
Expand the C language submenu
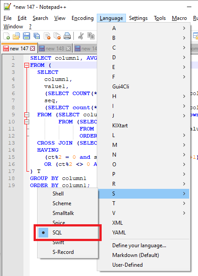click(144, 48)
